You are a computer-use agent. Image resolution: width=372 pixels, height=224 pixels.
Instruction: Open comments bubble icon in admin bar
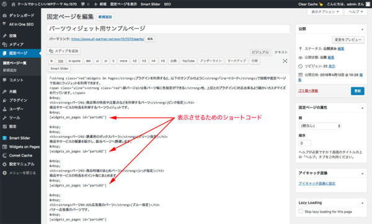pos(83,4)
